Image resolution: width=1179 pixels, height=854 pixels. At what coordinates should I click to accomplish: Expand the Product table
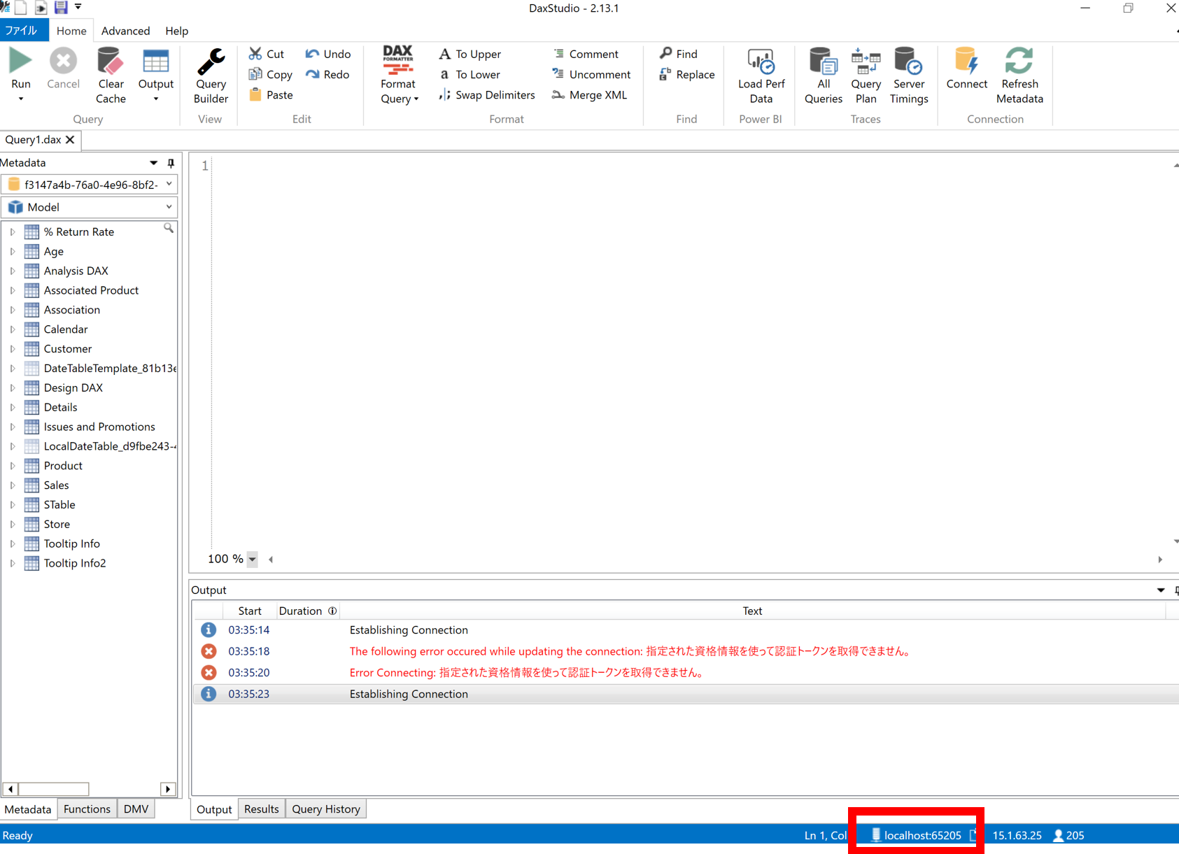click(13, 466)
